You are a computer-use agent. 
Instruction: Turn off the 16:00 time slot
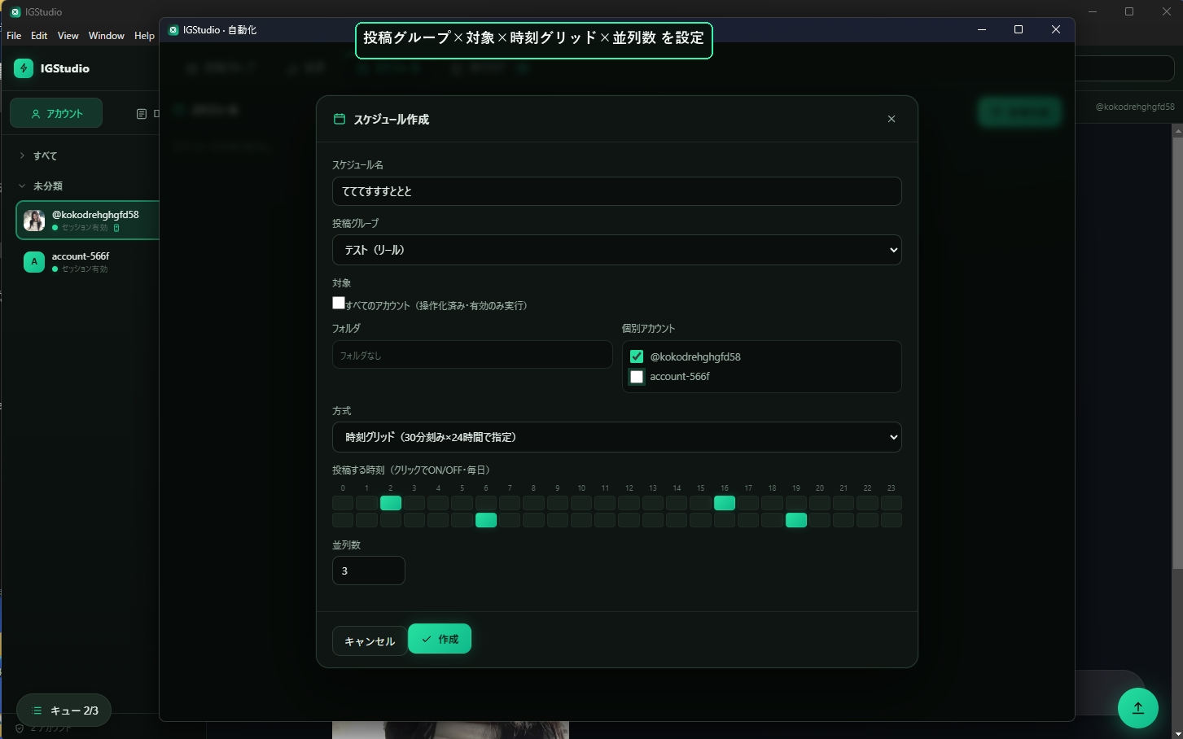point(725,503)
